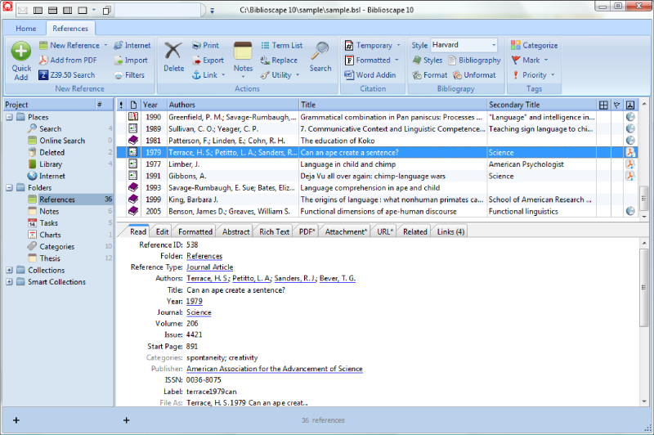Select the Deleted item in Places
The width and height of the screenshot is (654, 435).
pos(52,152)
